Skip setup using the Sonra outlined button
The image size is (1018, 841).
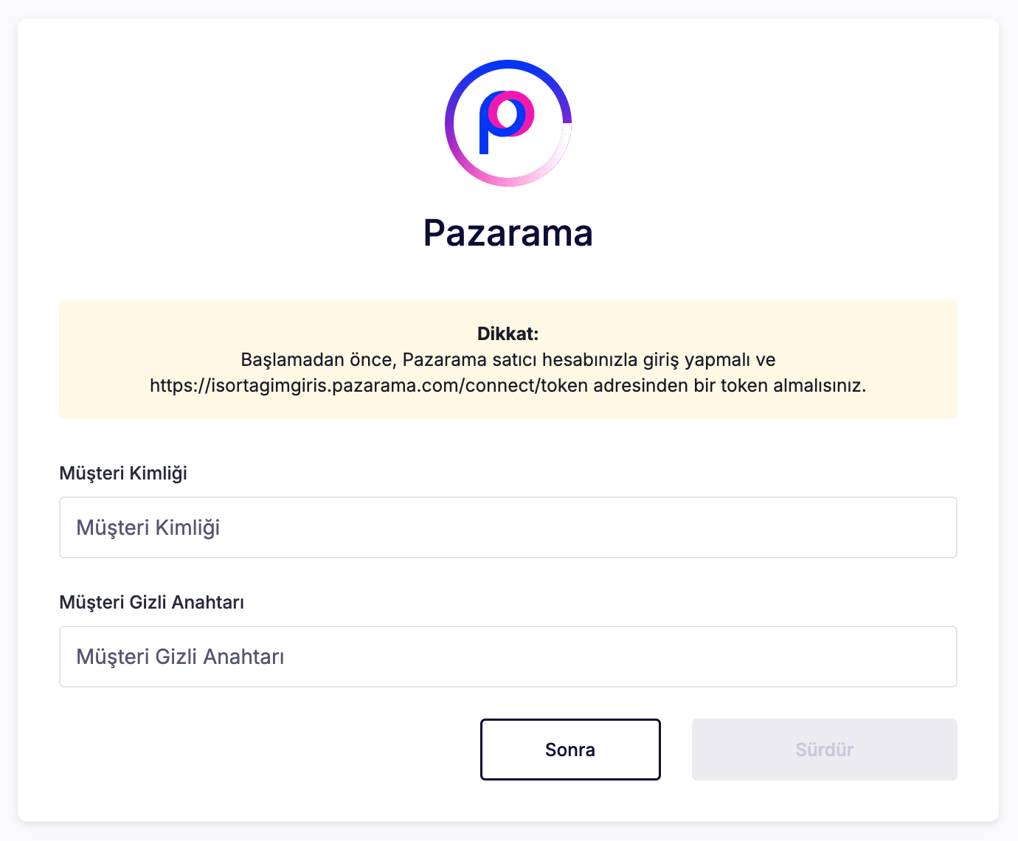click(x=570, y=750)
